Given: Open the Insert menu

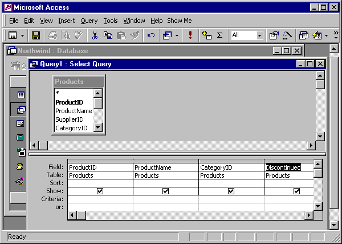Looking at the screenshot, I should tap(67, 21).
